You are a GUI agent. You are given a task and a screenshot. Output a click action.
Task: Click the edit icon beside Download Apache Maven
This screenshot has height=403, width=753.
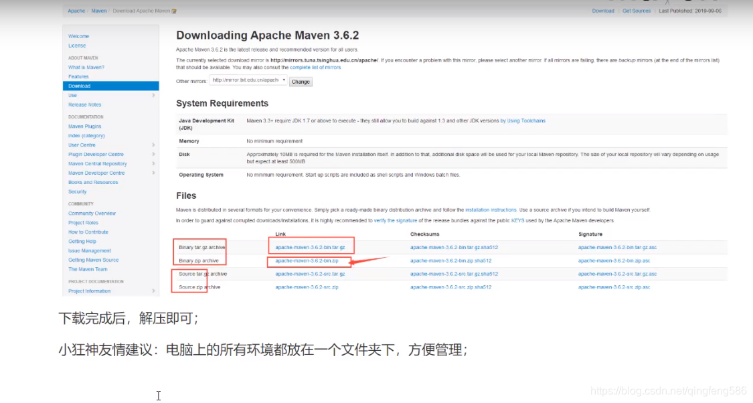point(174,11)
